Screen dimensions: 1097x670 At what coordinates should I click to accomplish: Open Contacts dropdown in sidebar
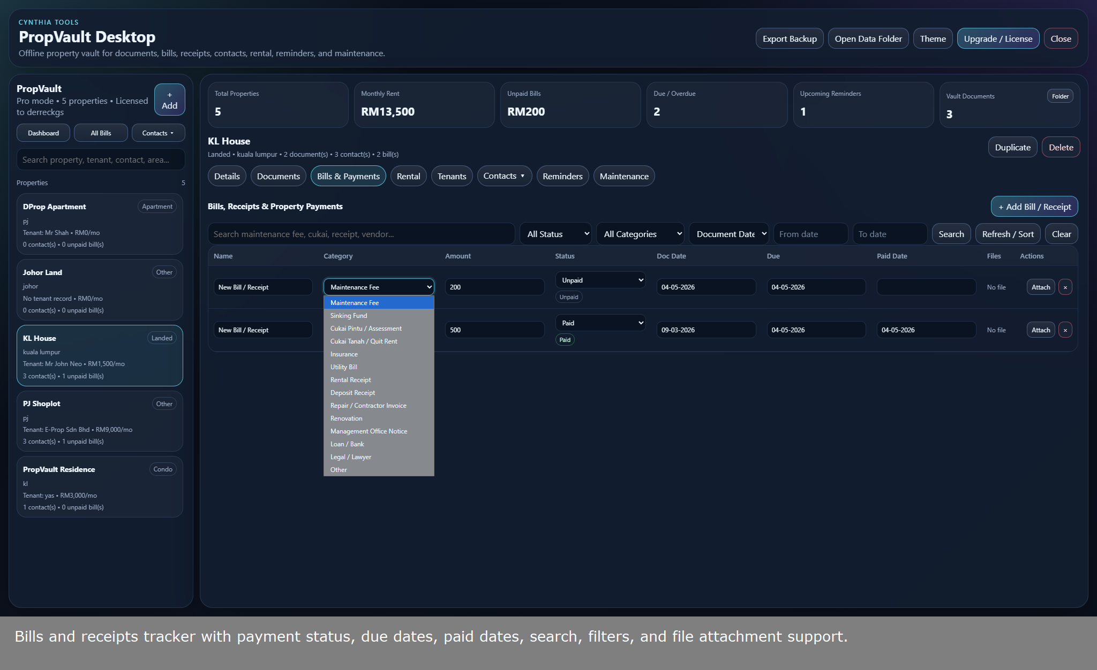[x=158, y=133]
